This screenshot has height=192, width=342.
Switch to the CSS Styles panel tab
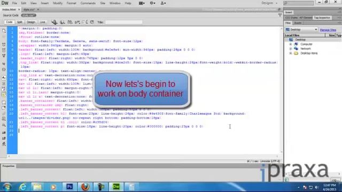coord(291,18)
